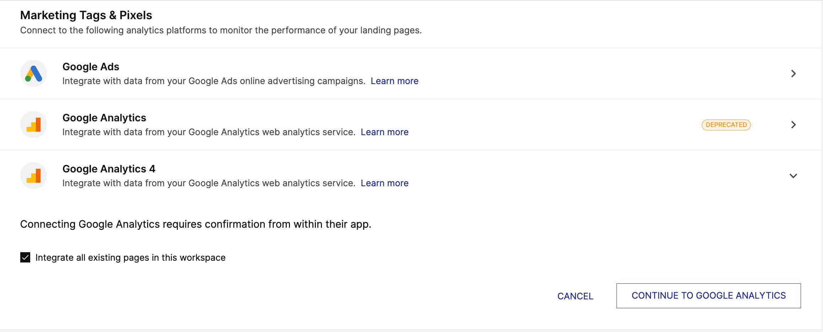Viewport: 823px width, 332px height.
Task: Click the confirmation required notice text
Action: coord(196,224)
